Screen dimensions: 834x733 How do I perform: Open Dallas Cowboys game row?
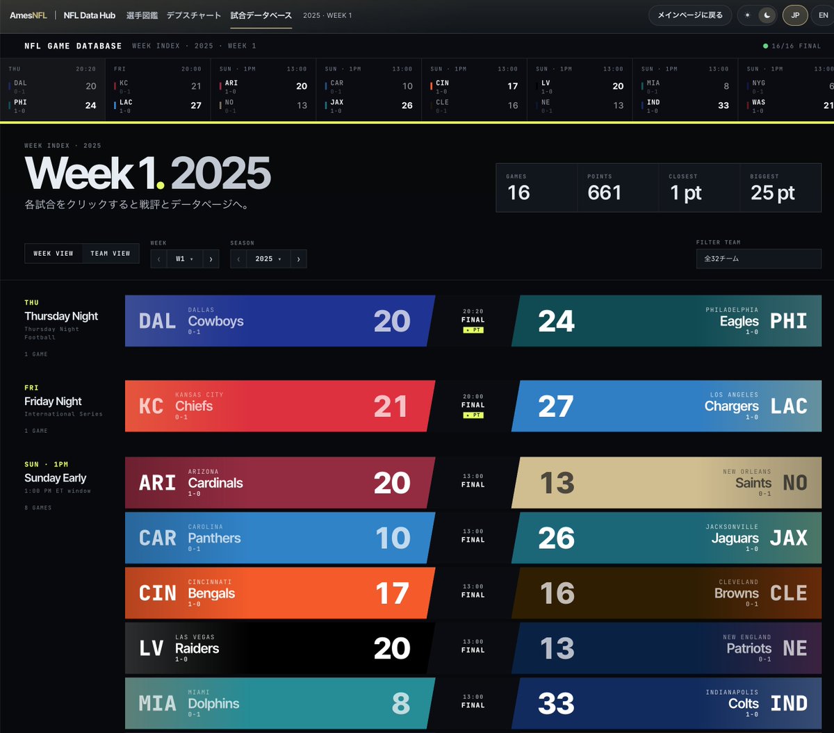pos(280,321)
